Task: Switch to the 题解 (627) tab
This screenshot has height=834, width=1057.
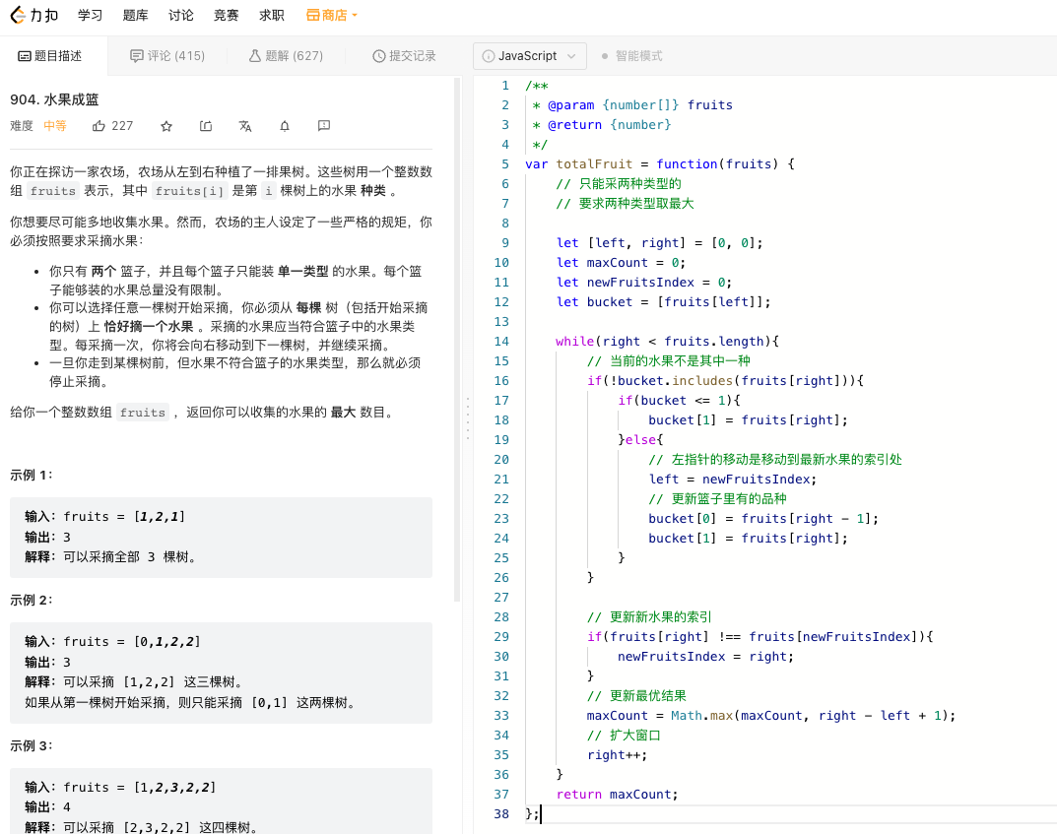Action: 286,56
